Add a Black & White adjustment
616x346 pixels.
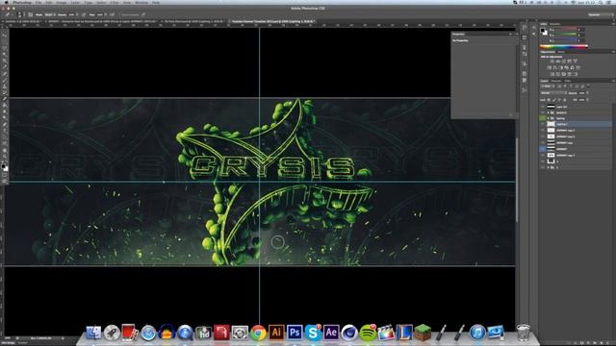(x=560, y=68)
